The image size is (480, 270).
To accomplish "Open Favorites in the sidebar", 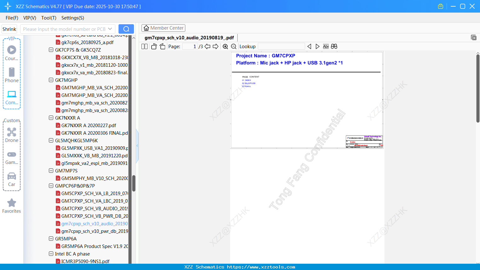I will pos(12,206).
